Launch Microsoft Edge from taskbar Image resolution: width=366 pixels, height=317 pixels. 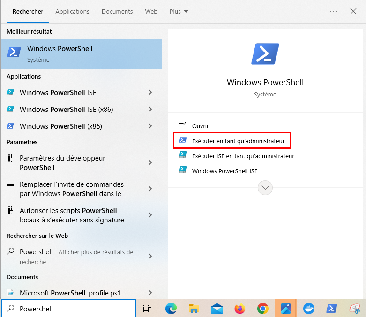click(171, 309)
